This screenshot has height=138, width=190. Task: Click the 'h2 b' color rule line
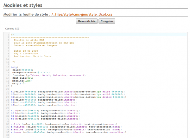[45, 113]
